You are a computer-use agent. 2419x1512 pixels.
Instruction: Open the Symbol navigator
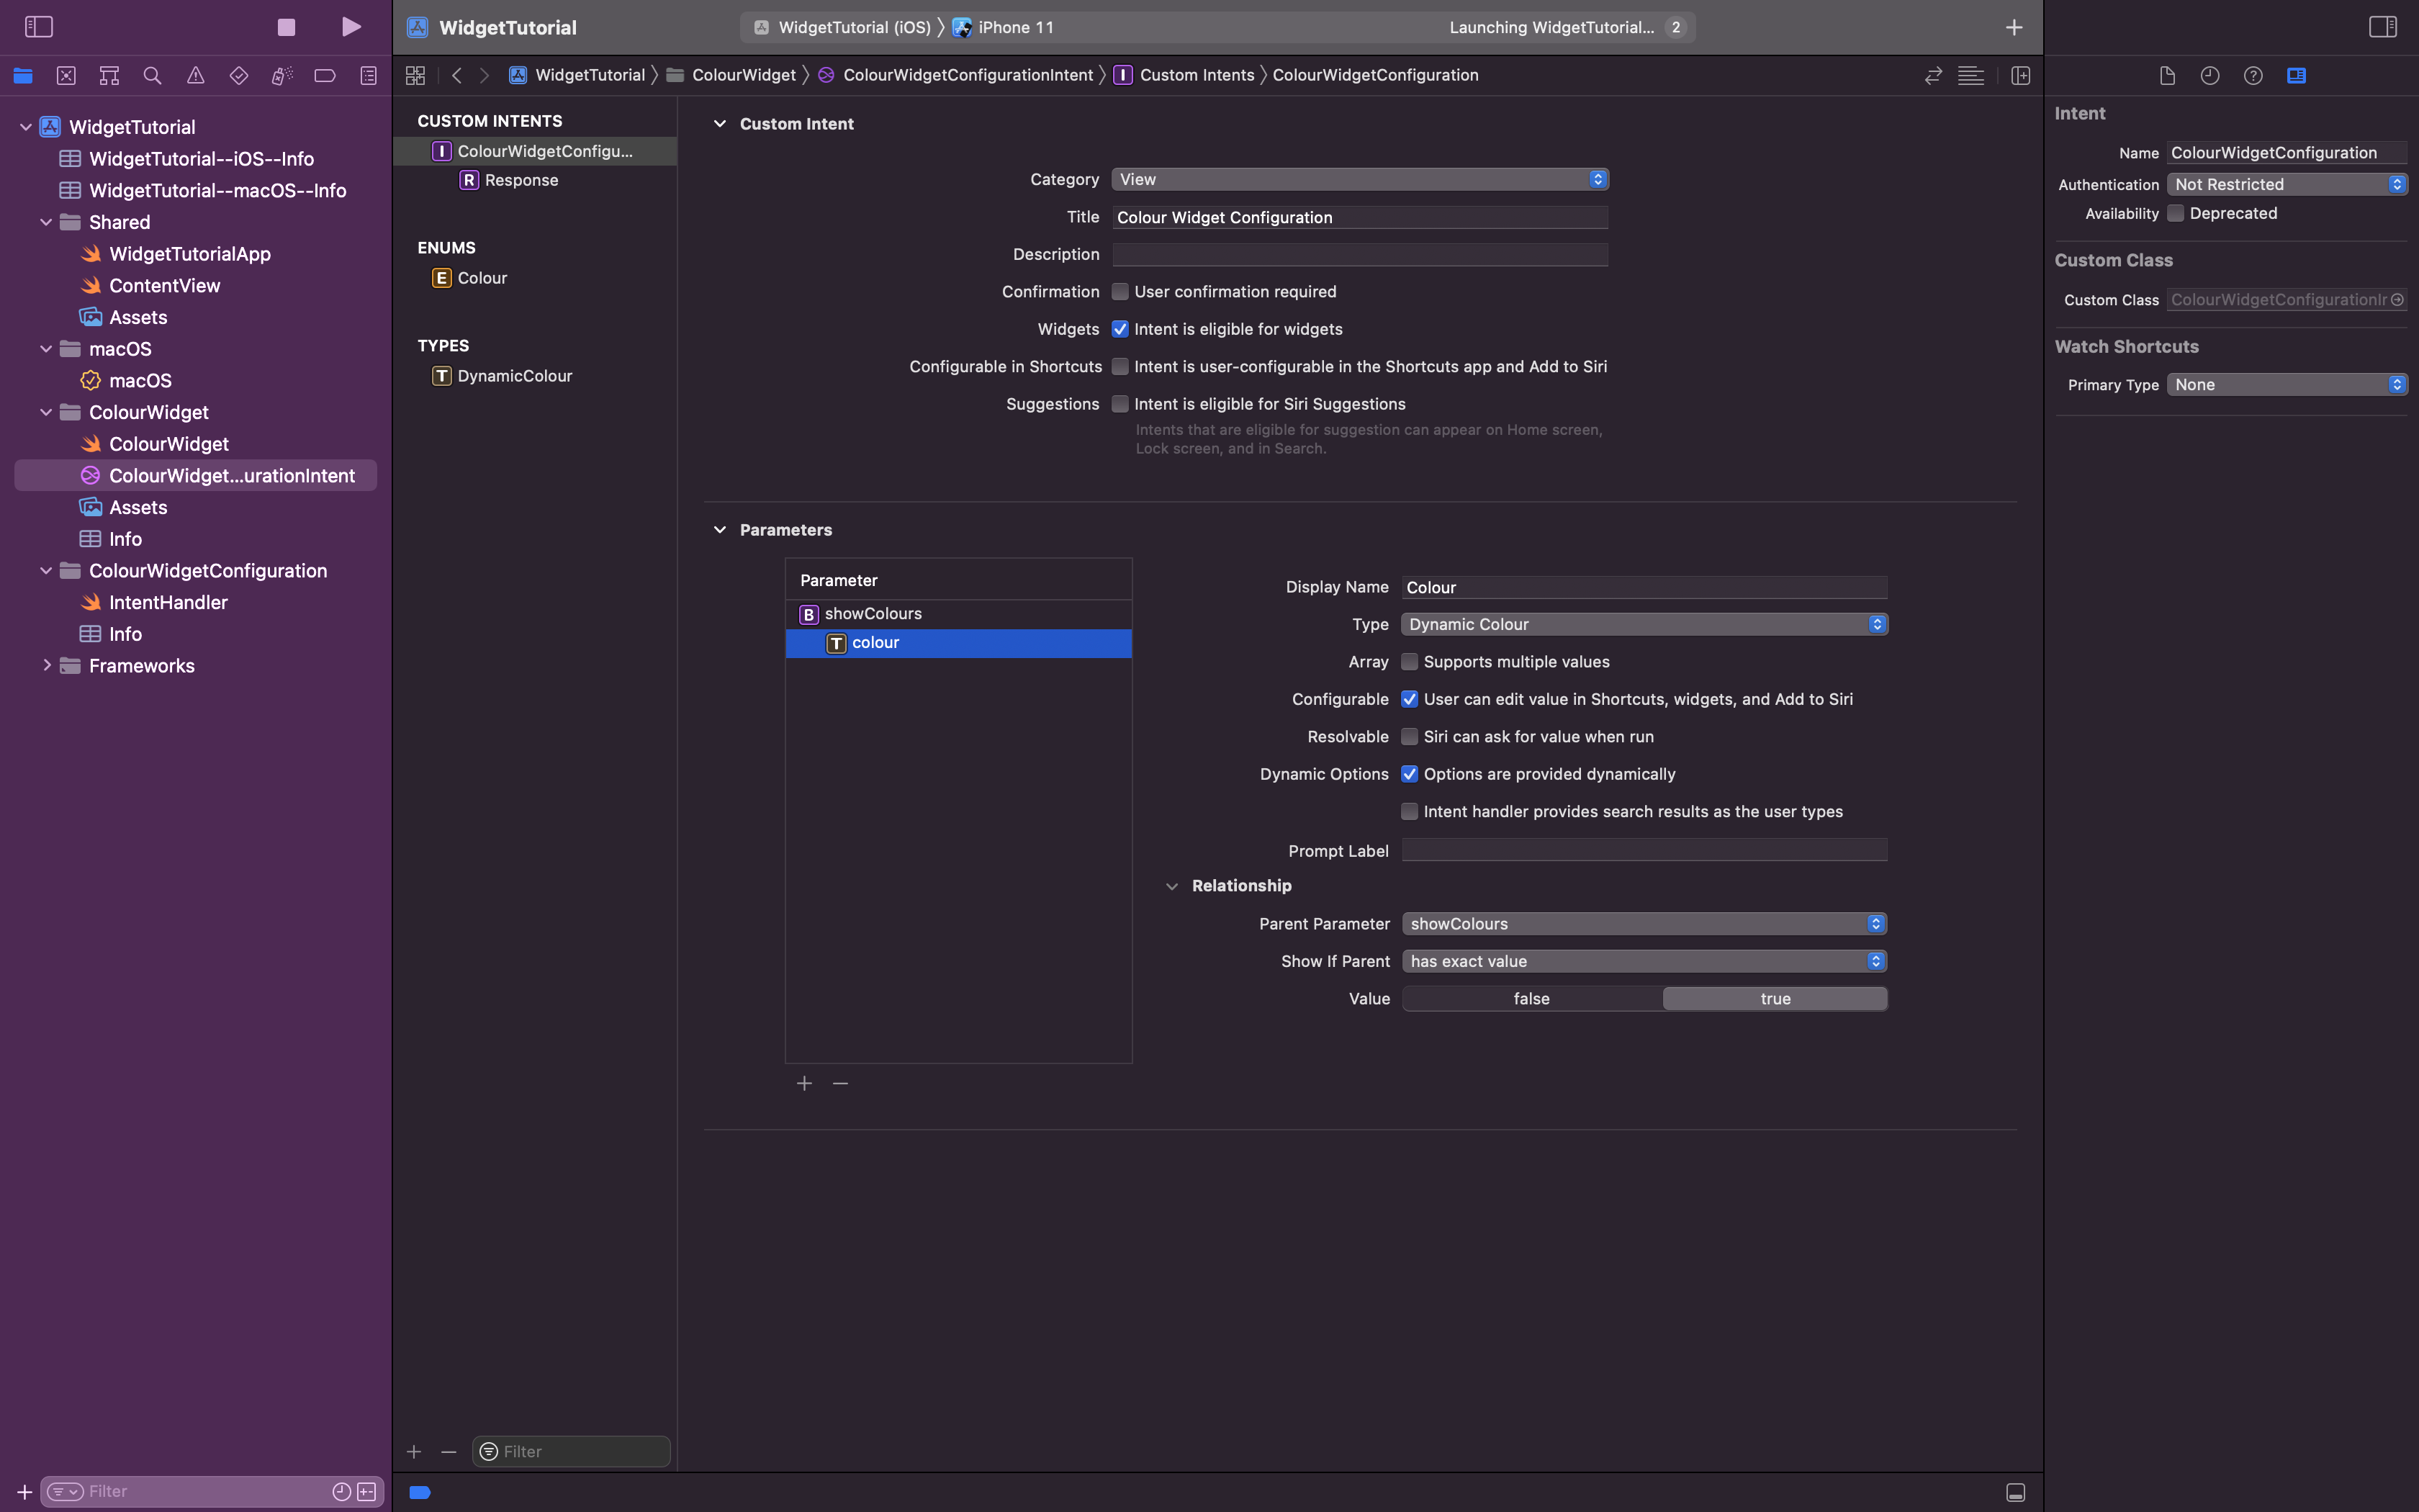click(x=109, y=75)
